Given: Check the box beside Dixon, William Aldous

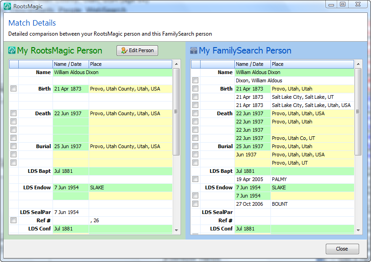Looking at the screenshot, I should pos(195,80).
